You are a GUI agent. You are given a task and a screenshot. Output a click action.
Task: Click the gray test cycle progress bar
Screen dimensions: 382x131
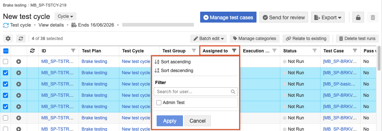pyautogui.click(x=158, y=25)
